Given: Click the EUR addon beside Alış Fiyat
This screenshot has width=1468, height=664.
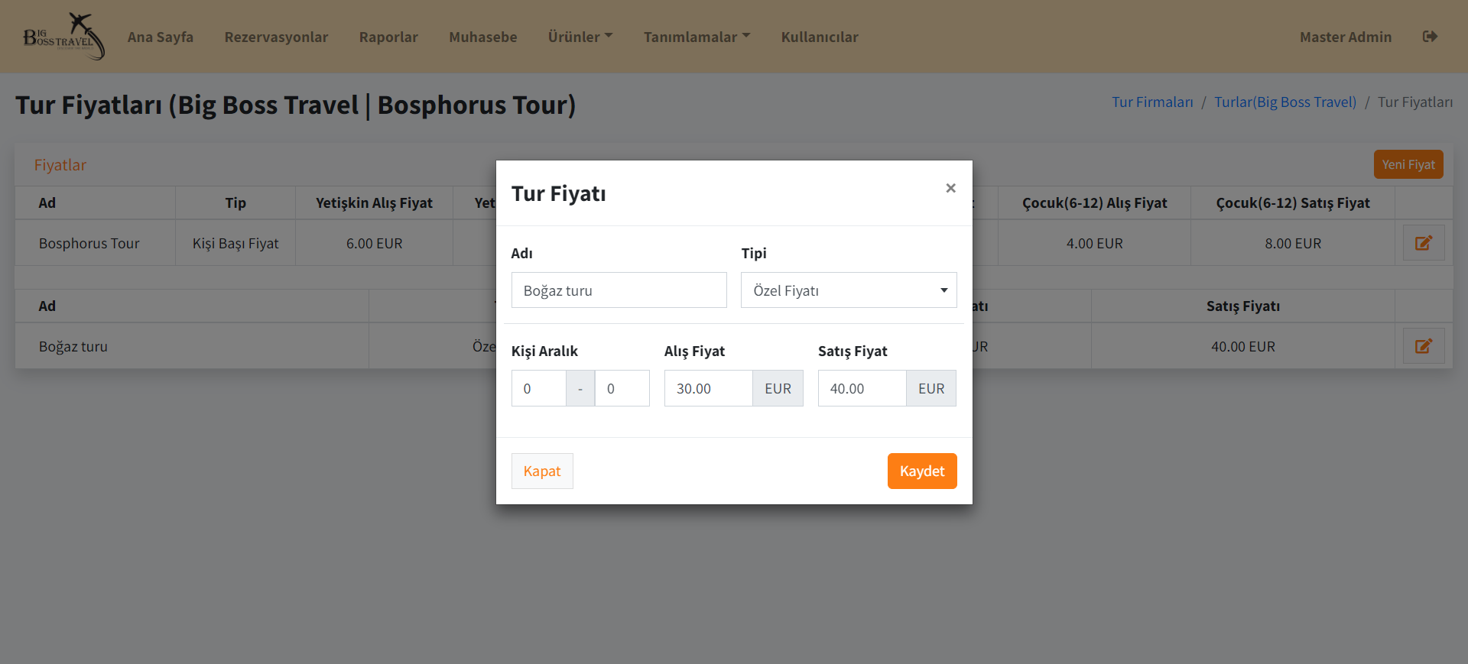Looking at the screenshot, I should (778, 388).
